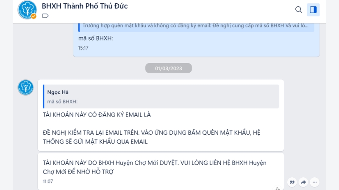Open more options for the last message
The image size is (339, 190).
click(314, 182)
